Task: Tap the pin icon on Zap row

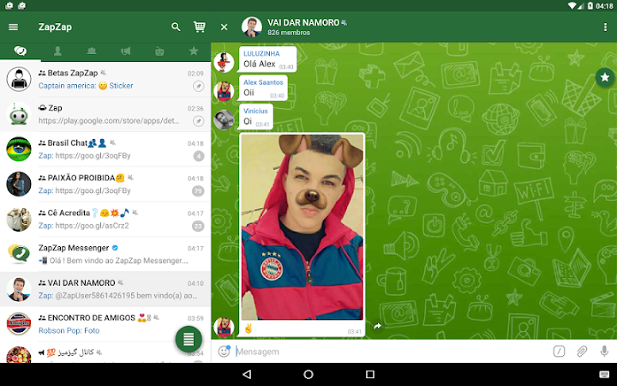Action: point(198,121)
